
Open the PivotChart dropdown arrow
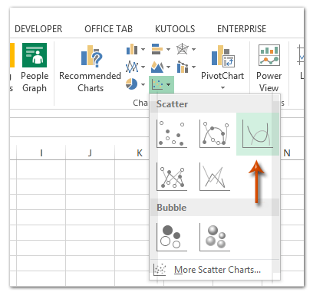point(222,88)
